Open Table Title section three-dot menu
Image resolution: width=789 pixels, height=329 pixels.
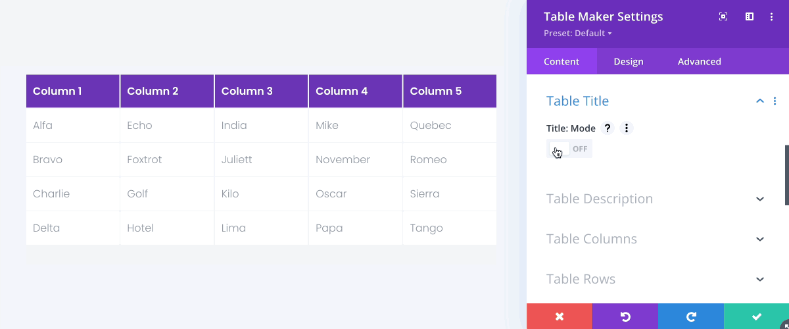[x=775, y=101]
